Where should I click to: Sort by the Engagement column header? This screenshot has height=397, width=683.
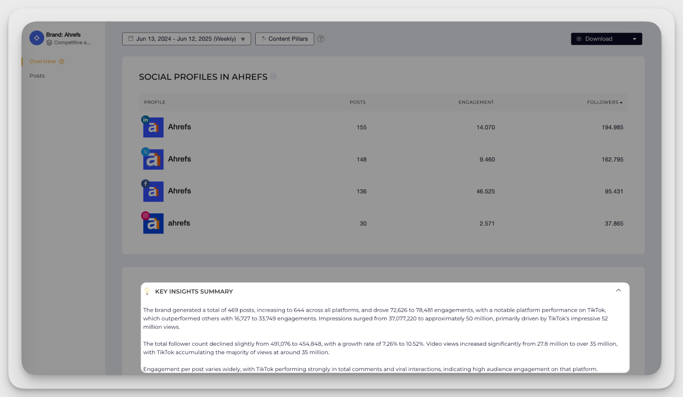(x=476, y=102)
